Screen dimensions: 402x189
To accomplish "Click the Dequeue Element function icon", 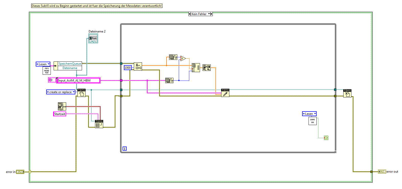I will point(138,66).
